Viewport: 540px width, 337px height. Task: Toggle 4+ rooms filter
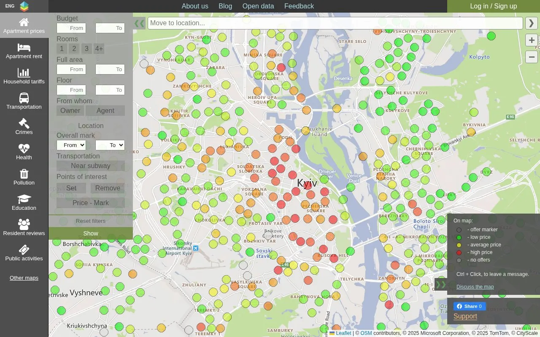coord(99,49)
